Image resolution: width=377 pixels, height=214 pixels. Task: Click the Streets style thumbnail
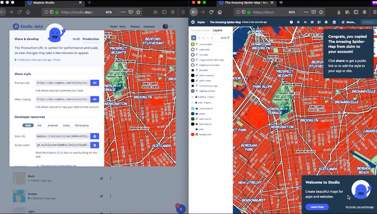coord(19,196)
